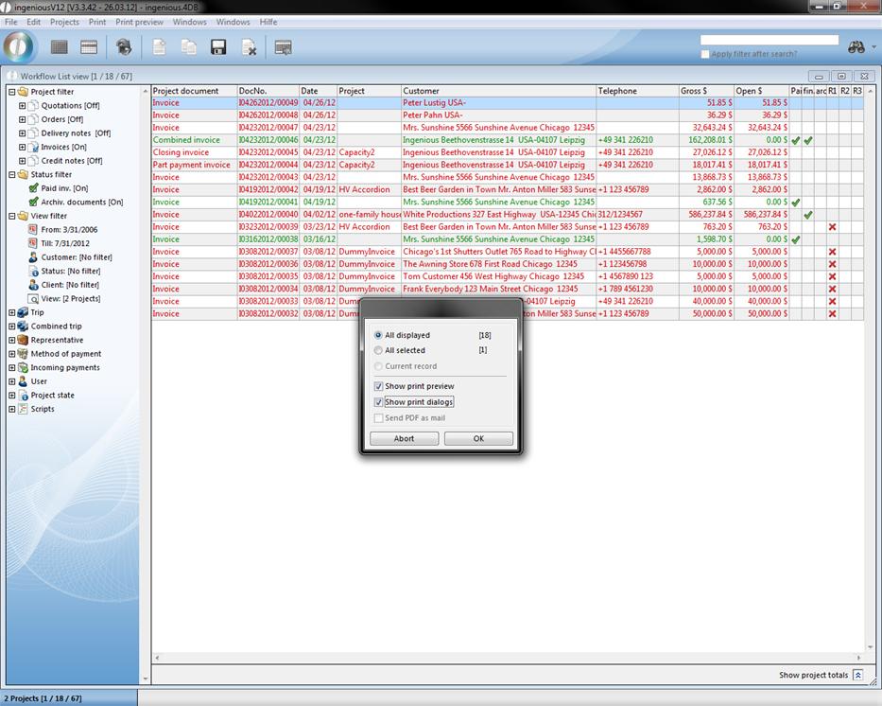Toggle the Show print dialogs checkbox
This screenshot has height=706, width=882.
pyautogui.click(x=379, y=402)
